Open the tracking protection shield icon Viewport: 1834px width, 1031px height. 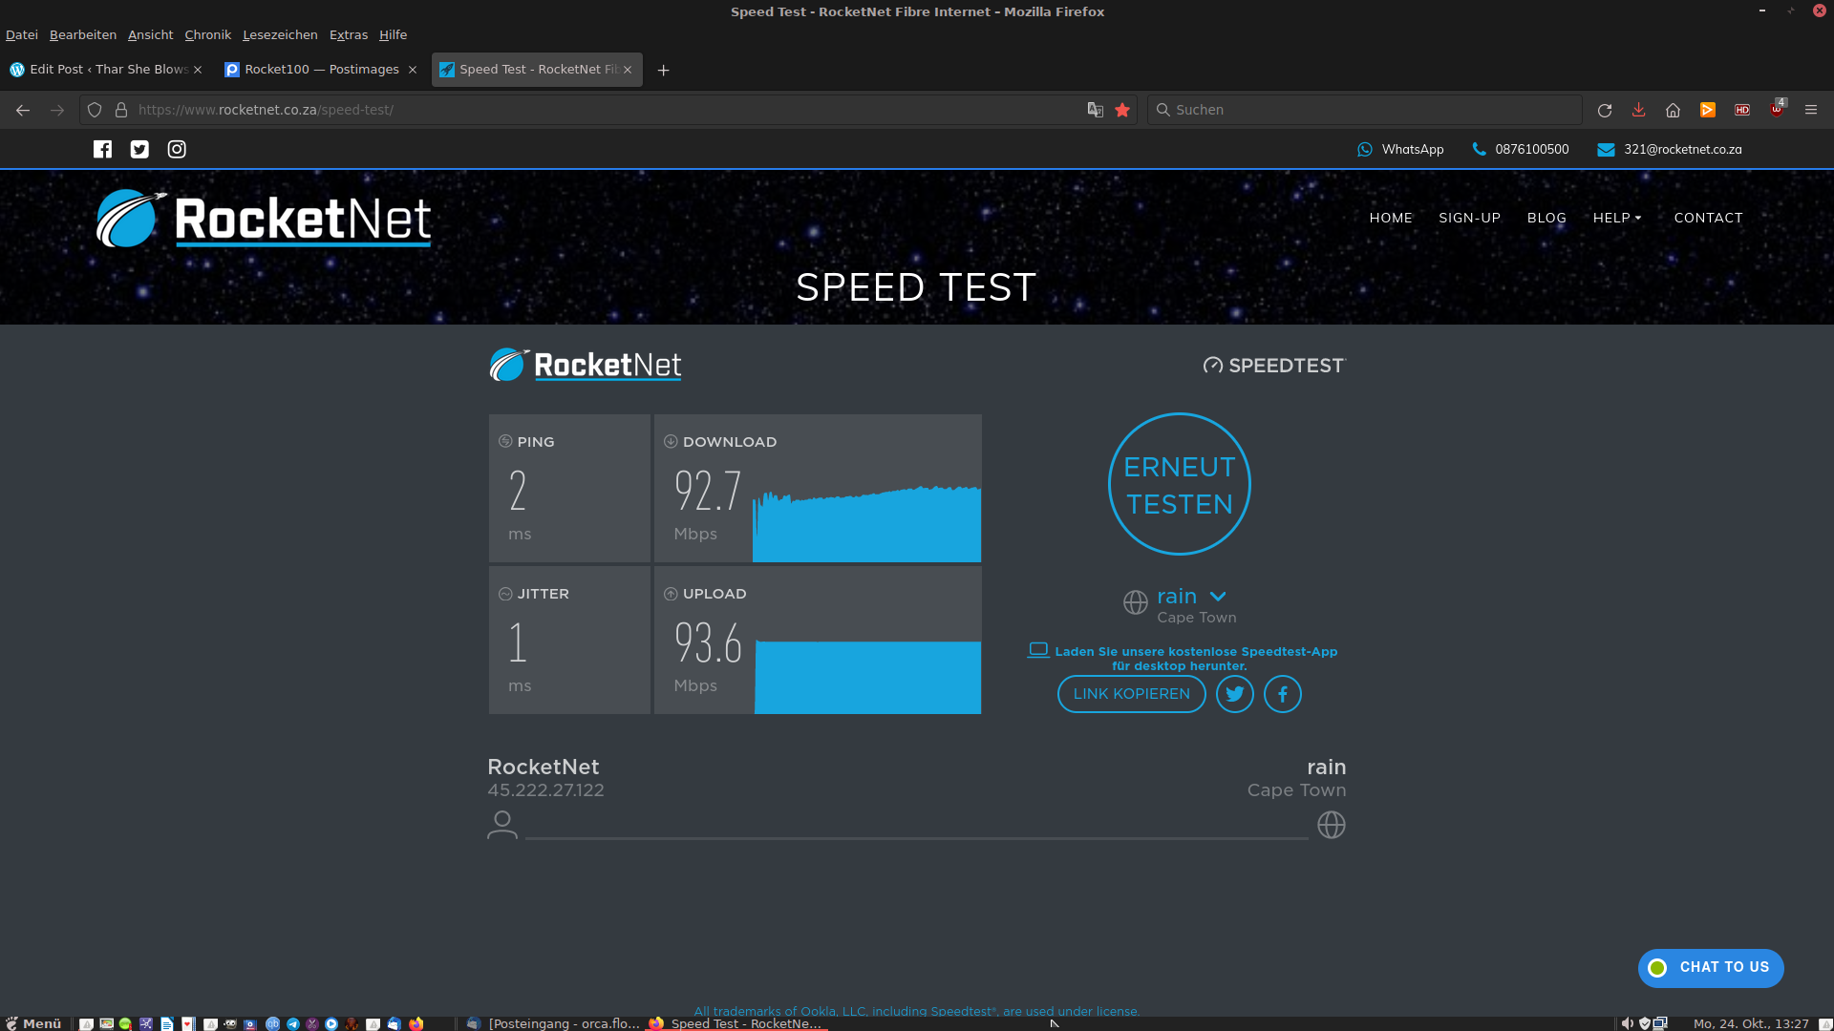[95, 110]
